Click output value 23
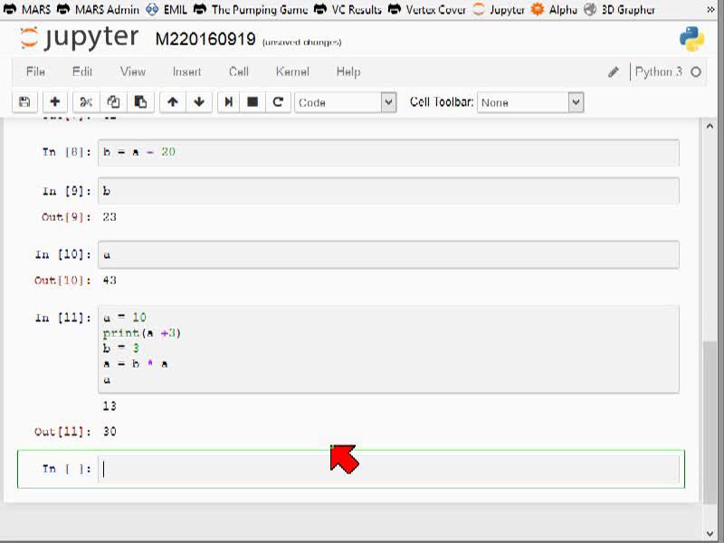 point(110,217)
